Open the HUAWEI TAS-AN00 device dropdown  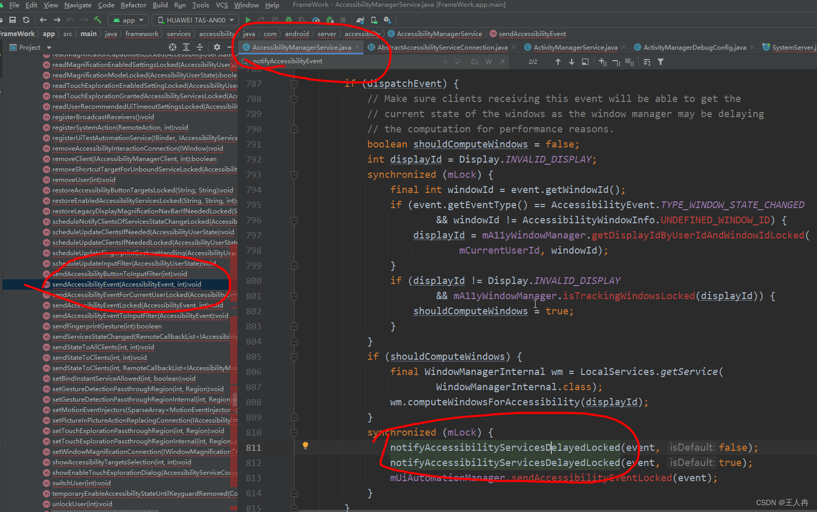[196, 20]
